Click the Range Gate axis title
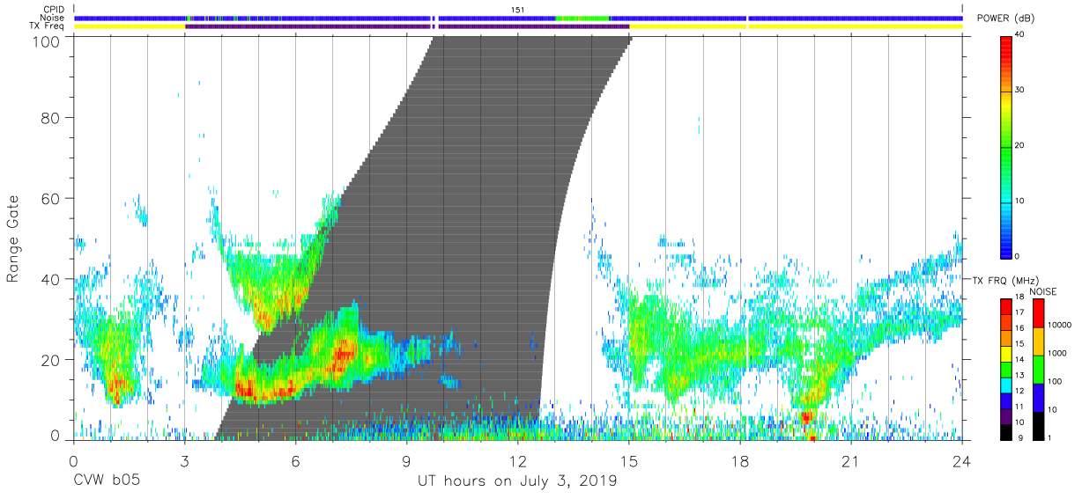 13,238
